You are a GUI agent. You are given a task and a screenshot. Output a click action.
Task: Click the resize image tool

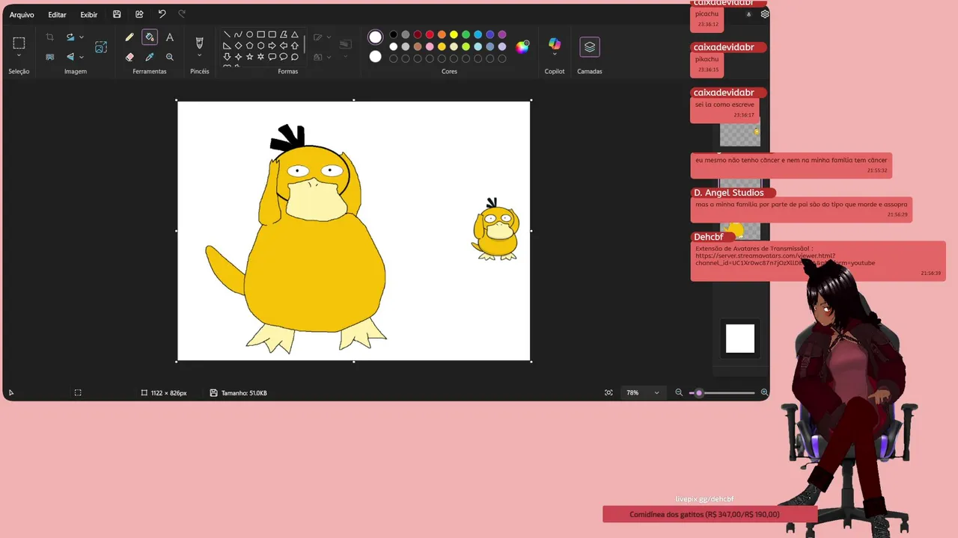pyautogui.click(x=101, y=47)
